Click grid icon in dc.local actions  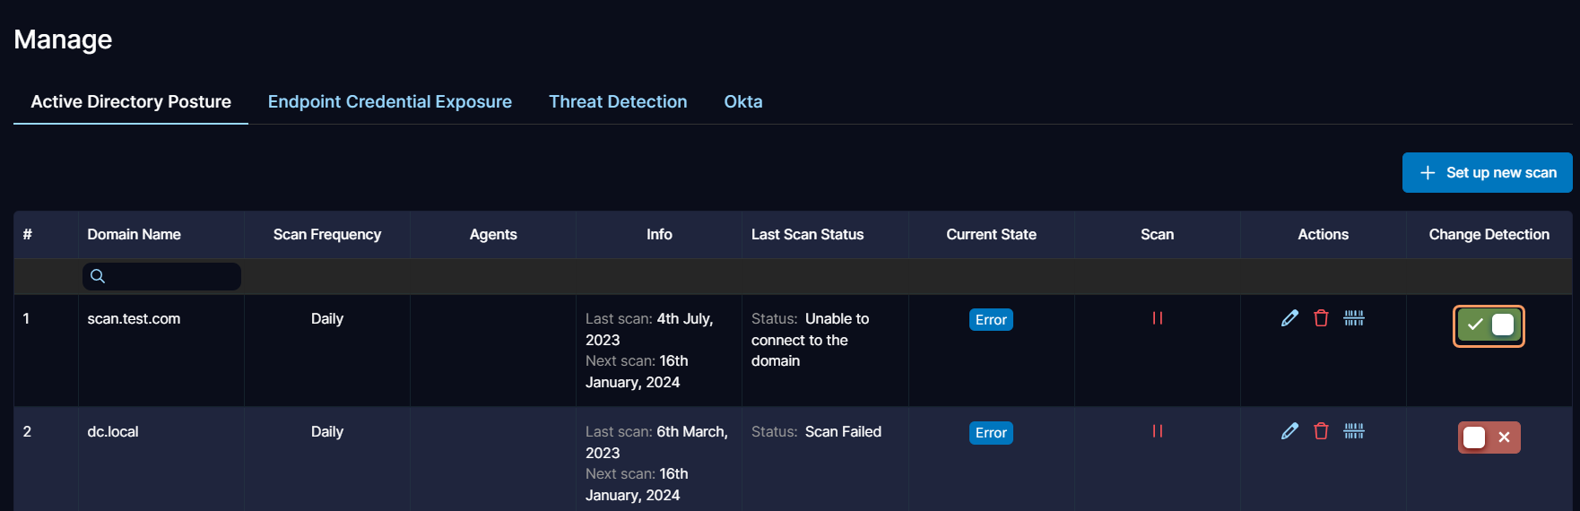coord(1354,431)
